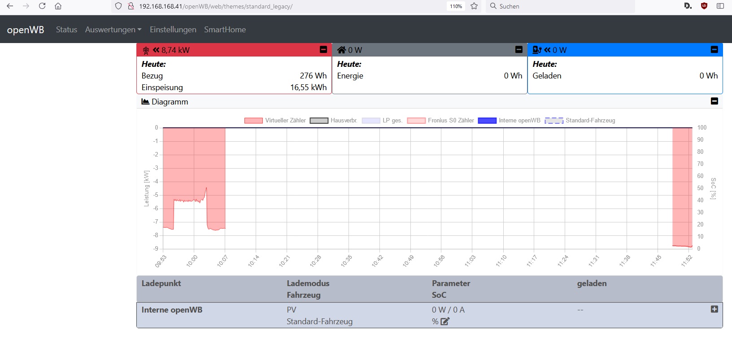
Task: Focus the Suchen search field
Action: click(560, 6)
